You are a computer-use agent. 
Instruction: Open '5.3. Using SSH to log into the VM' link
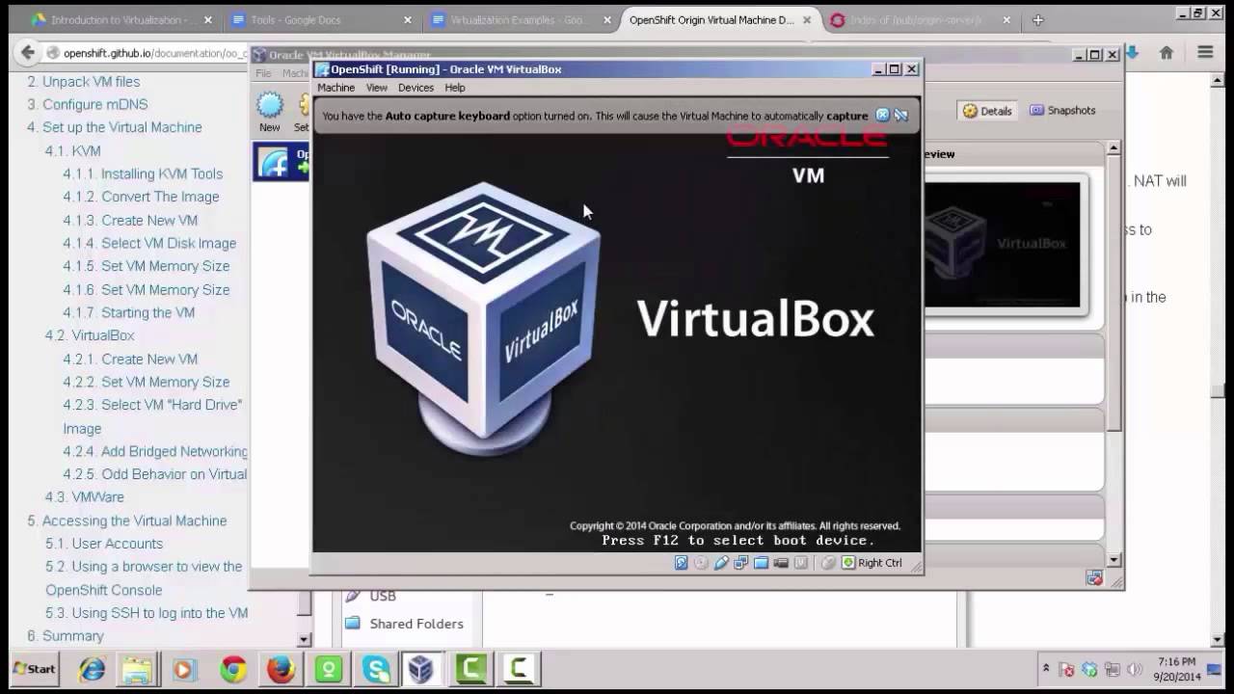(x=147, y=613)
